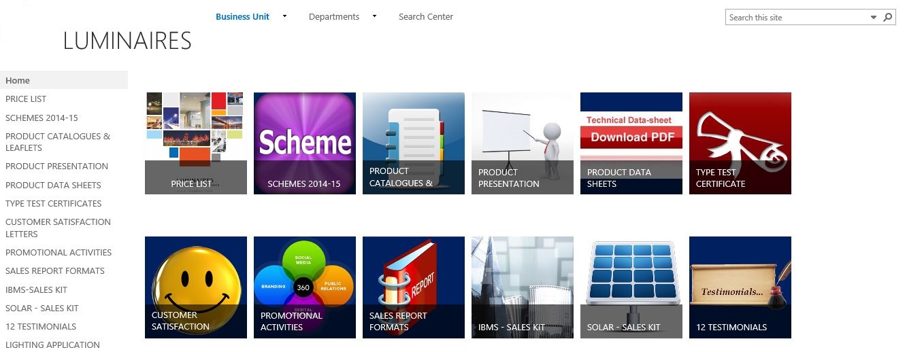Open IBMS-SALES KIT sidebar link
The width and height of the screenshot is (907, 352).
pos(37,289)
